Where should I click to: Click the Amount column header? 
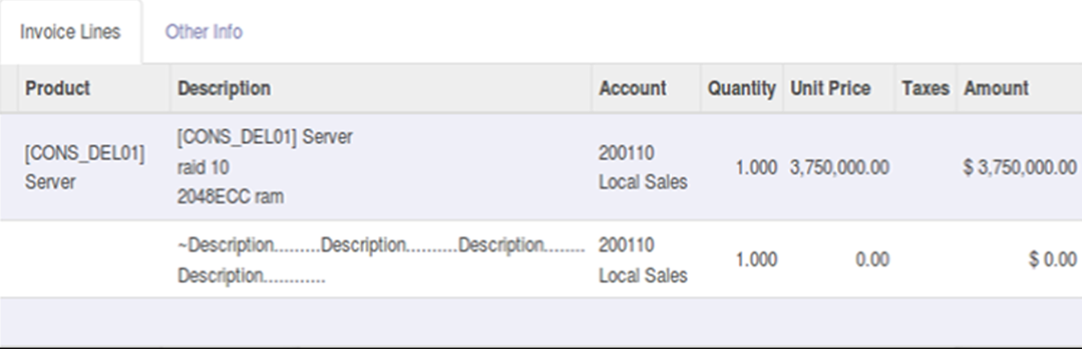(996, 88)
